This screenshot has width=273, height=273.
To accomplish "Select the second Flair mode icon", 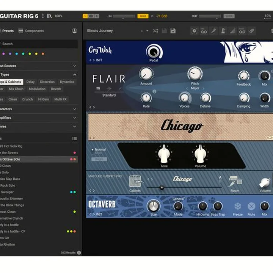I will pyautogui.click(x=109, y=89).
